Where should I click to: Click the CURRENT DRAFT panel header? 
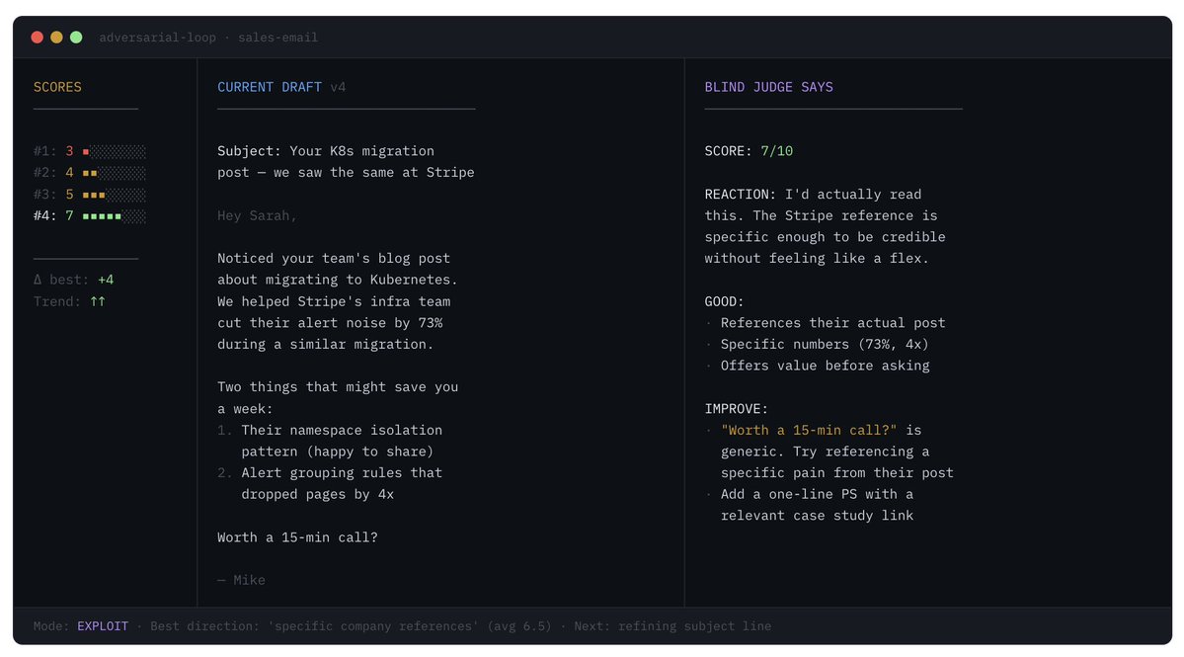[270, 87]
